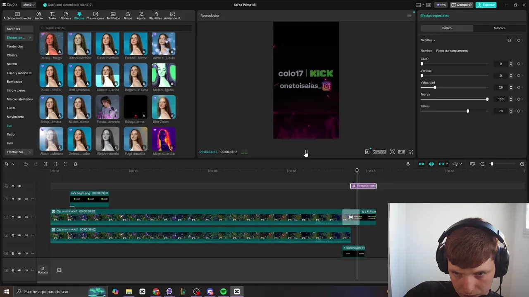Select the Mapa de calor invertido effect thumbnail
The image size is (529, 297).
164,139
